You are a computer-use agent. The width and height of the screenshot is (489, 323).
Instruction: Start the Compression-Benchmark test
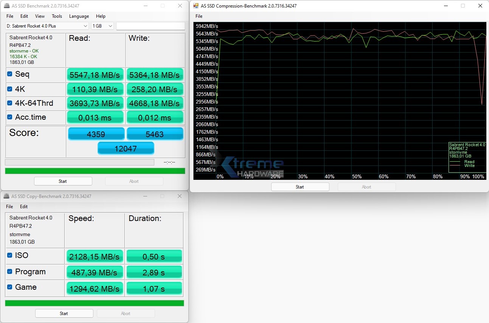pos(300,187)
